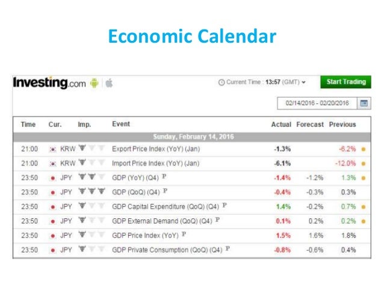
Task: Open the GDP (QoQ) (Q4) event link
Action: coord(136,192)
